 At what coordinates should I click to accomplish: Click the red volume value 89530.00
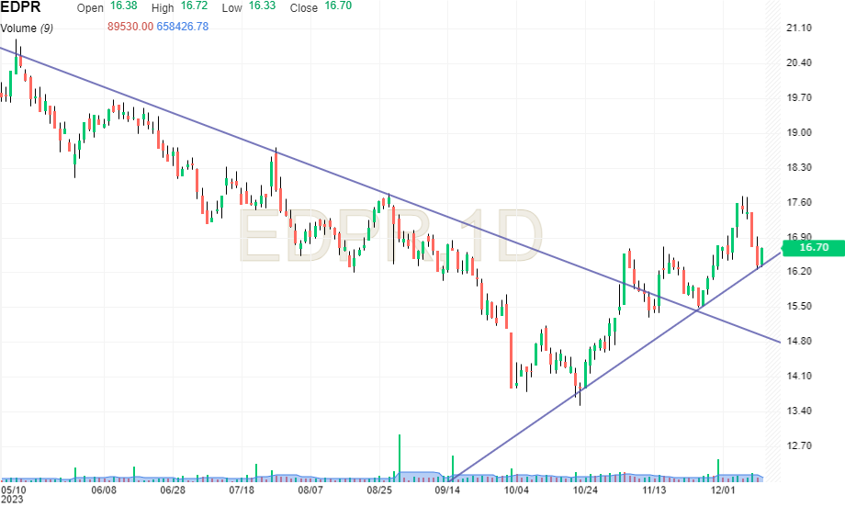coord(130,27)
